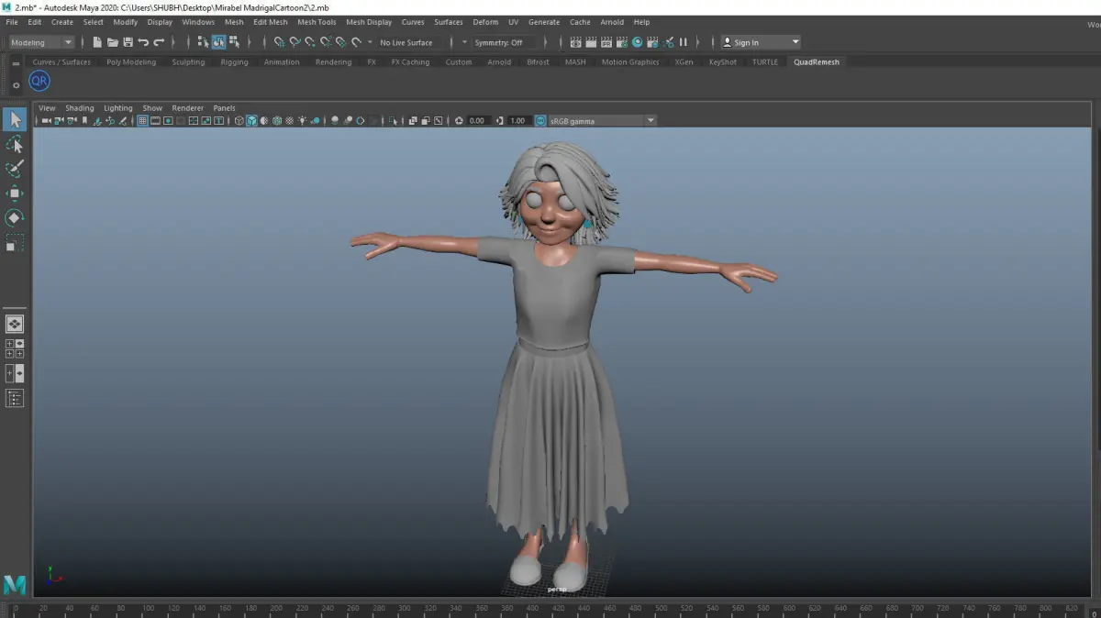Toggle Smooth shade all in the viewport

point(251,120)
